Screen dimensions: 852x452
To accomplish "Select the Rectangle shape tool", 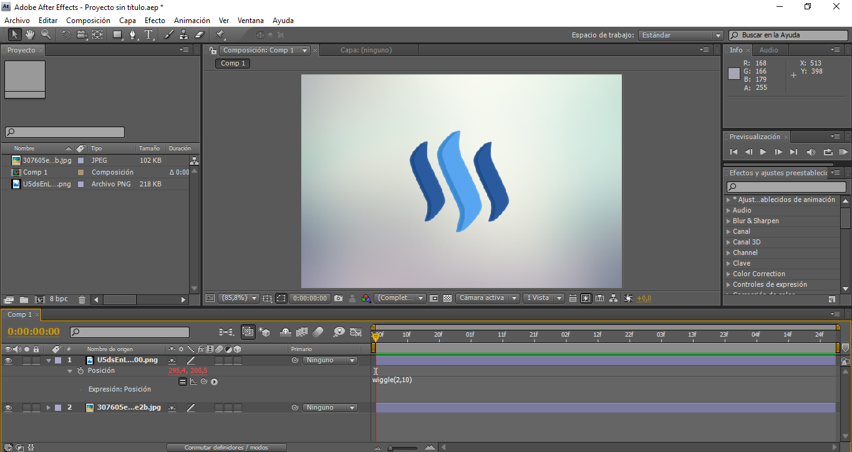I will (118, 35).
